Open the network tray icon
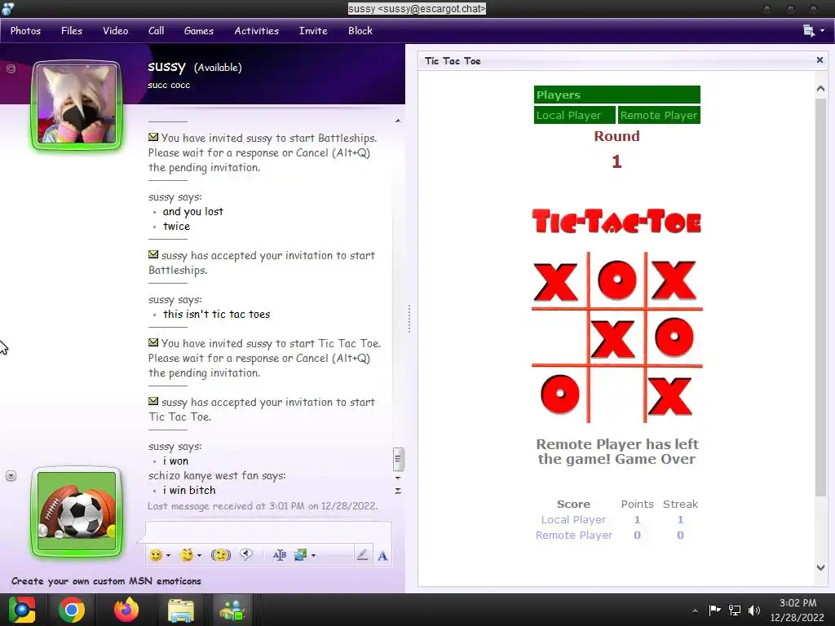 tap(735, 610)
